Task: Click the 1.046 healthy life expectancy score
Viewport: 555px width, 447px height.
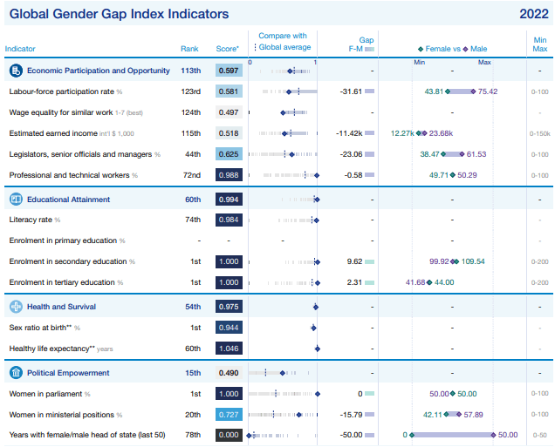Action: (229, 349)
